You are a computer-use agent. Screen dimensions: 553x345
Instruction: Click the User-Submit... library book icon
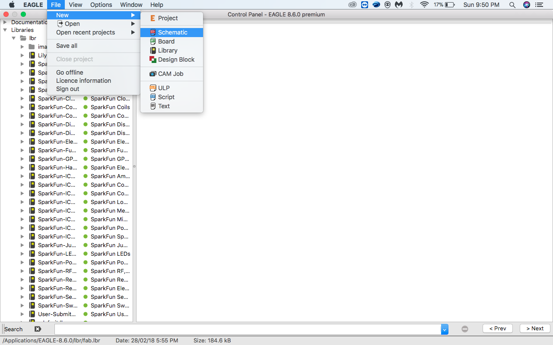tap(32, 314)
